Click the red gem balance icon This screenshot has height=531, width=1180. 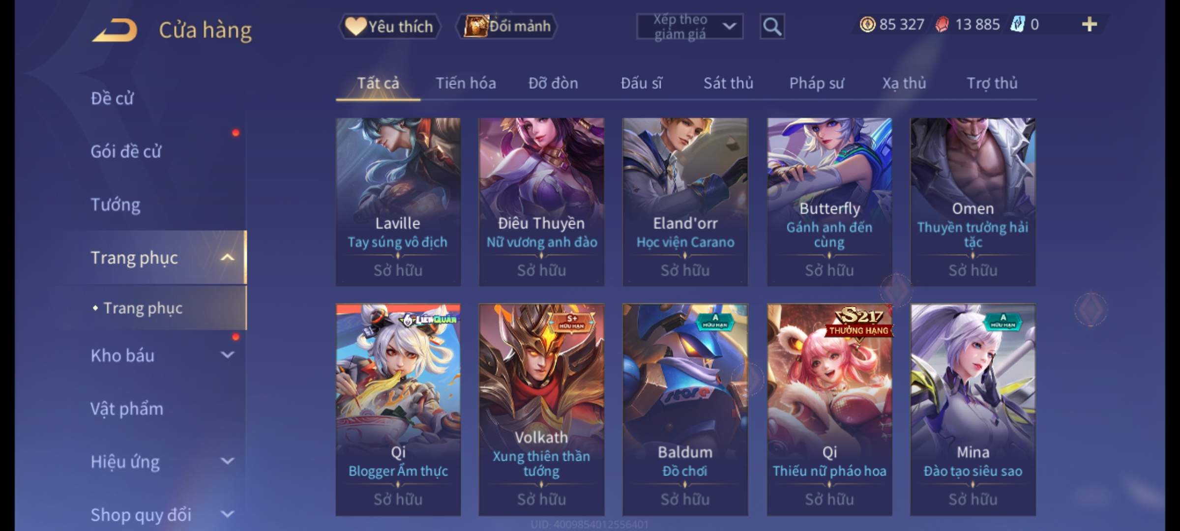tap(942, 25)
